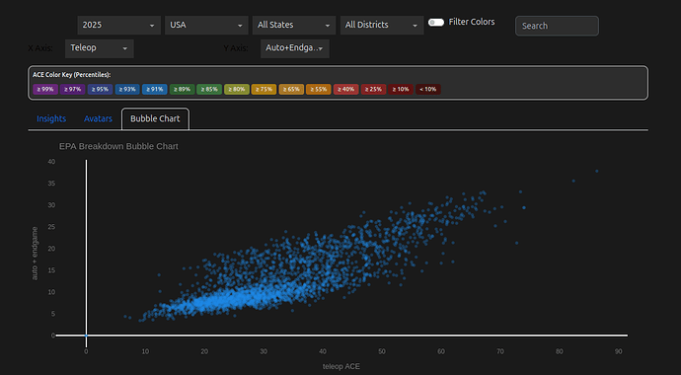Select the ≥ 91% blue swatch
681x375 pixels.
pyautogui.click(x=155, y=90)
